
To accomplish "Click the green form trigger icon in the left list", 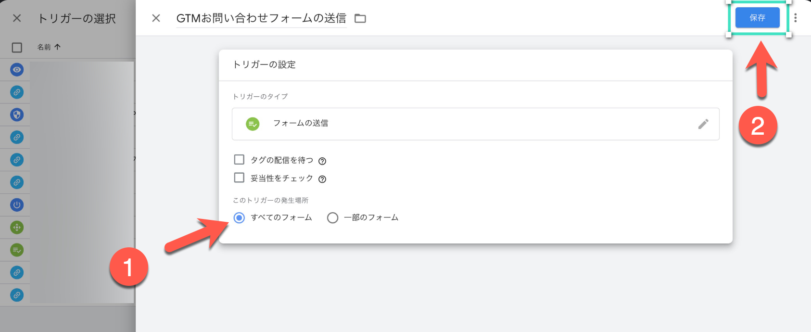I will tap(17, 250).
